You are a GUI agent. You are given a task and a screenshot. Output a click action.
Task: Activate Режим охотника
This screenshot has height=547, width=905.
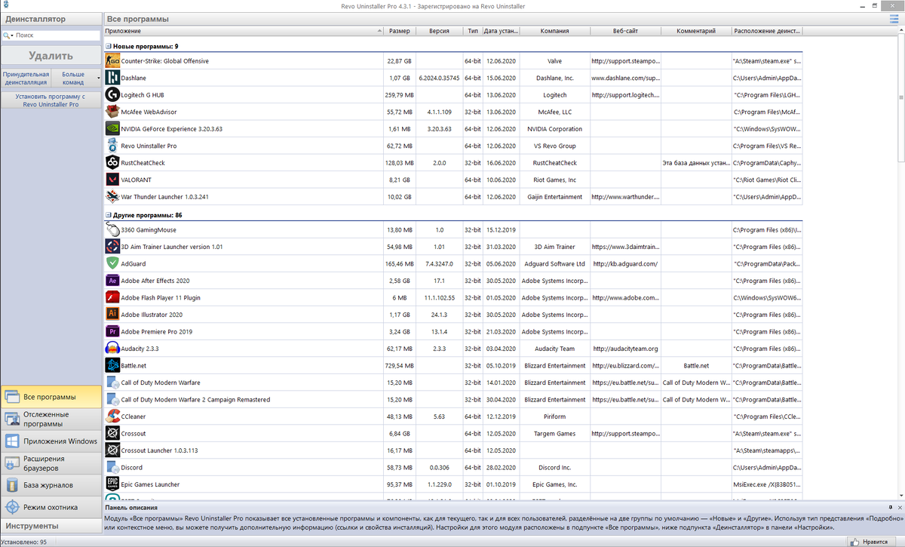[x=51, y=507]
